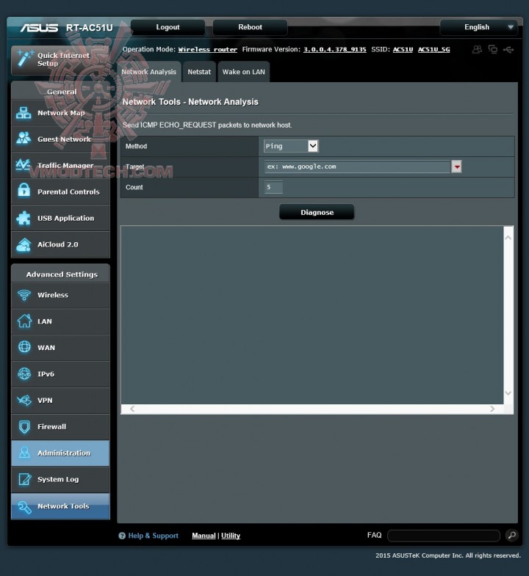Click the output scrollbar down arrow
The height and width of the screenshot is (576, 529).
(x=508, y=393)
